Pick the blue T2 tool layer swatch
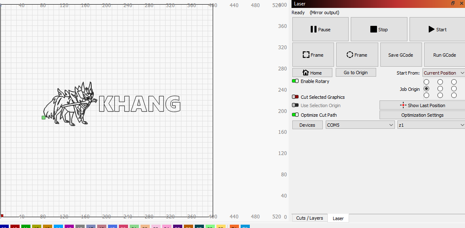This screenshot has width=465, height=228. pyautogui.click(x=245, y=226)
